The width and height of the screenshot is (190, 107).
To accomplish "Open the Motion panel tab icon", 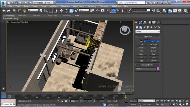I will pos(150,22).
